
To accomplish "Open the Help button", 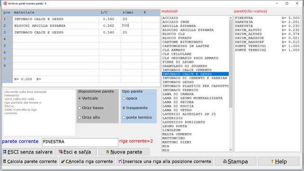I will 278,162.
